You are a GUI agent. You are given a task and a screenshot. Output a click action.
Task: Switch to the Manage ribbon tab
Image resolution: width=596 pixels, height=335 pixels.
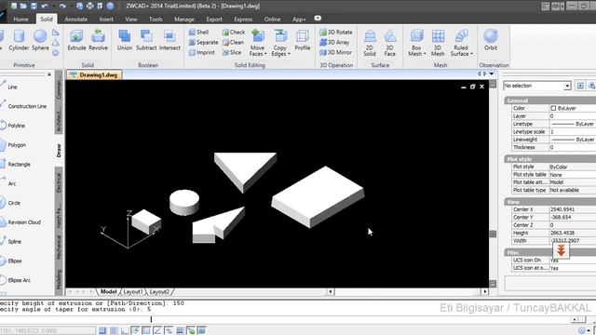point(184,19)
